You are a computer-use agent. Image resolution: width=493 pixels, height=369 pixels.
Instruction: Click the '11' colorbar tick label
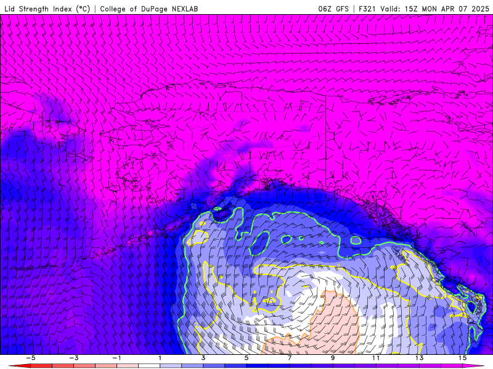[376, 358]
